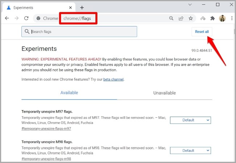Bookmark this tab with the star icon
Image resolution: width=236 pixels, height=163 pixels.
(x=191, y=18)
